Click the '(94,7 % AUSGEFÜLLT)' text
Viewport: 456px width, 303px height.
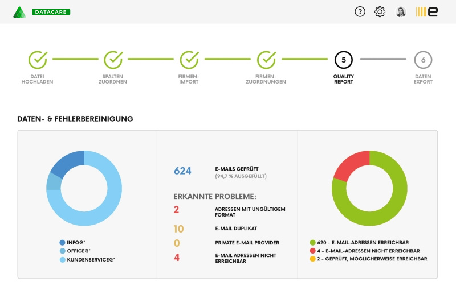pos(241,176)
